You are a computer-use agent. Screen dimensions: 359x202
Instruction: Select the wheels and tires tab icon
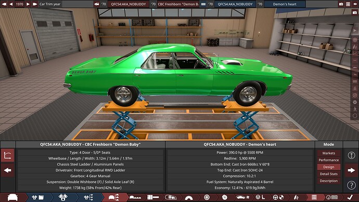click(207, 197)
